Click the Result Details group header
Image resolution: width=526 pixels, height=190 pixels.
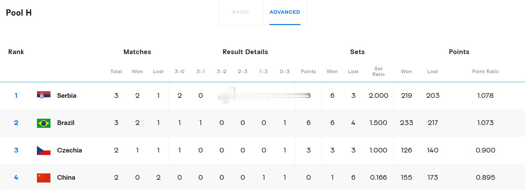pyautogui.click(x=245, y=52)
